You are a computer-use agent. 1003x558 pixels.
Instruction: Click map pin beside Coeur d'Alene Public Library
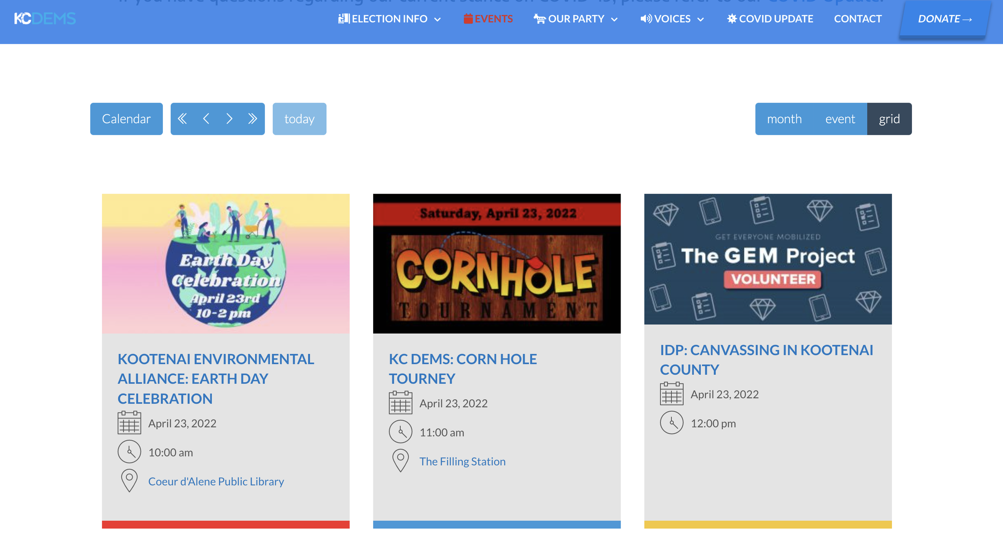(129, 481)
